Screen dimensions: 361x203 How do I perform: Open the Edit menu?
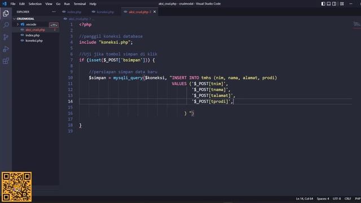(22, 4)
